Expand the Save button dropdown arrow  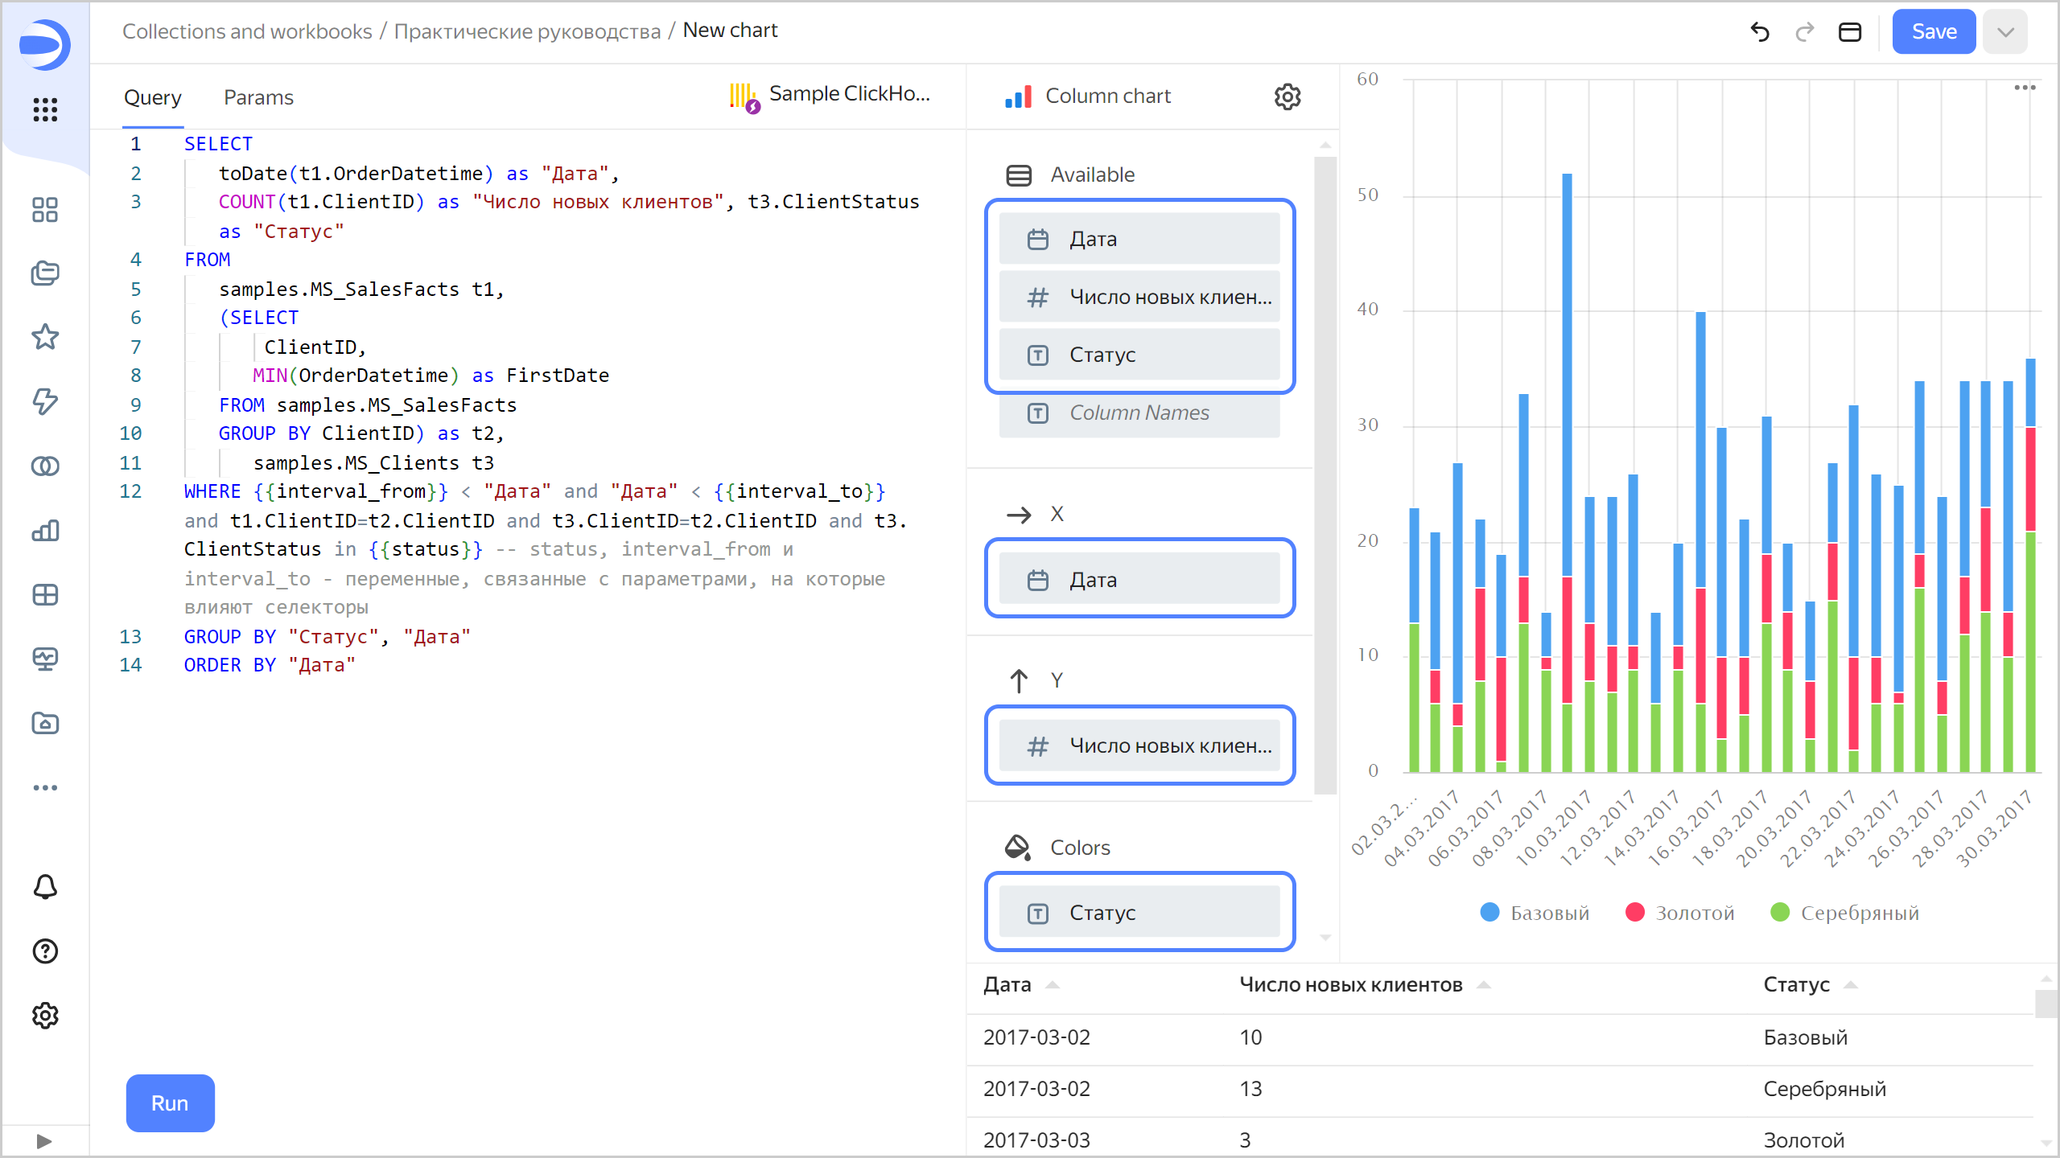(2004, 31)
